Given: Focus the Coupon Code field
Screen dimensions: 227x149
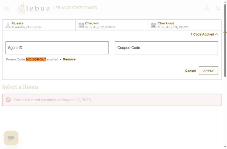Looking at the screenshot, I should (x=166, y=48).
